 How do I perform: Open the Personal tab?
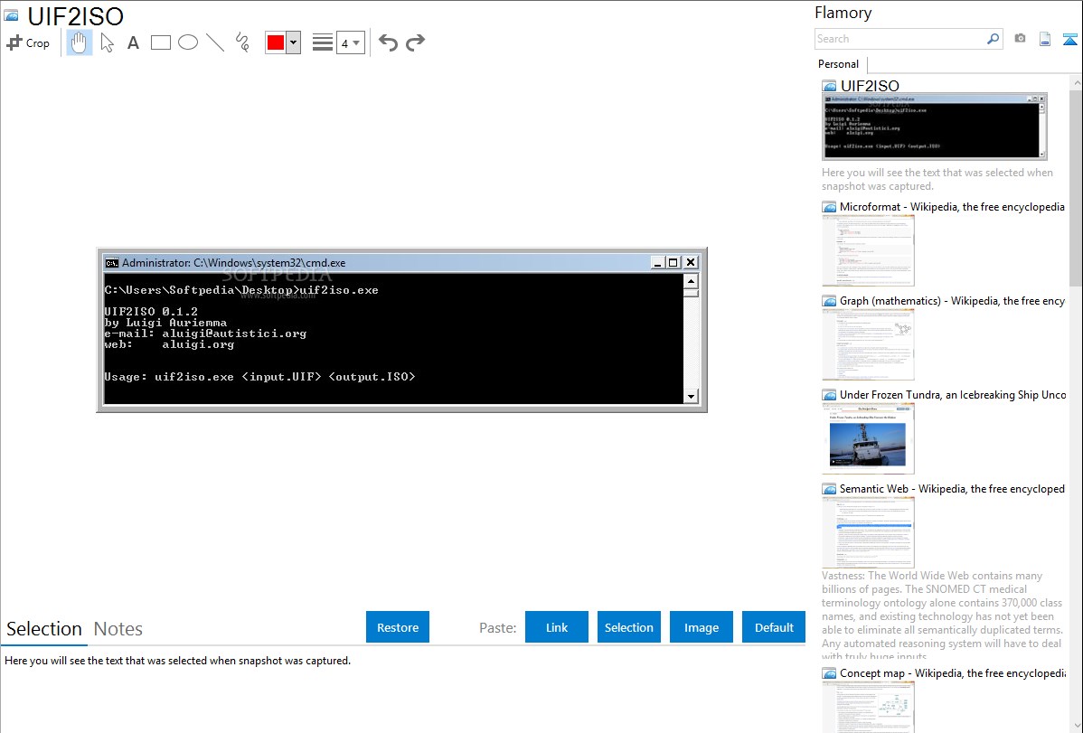[838, 64]
